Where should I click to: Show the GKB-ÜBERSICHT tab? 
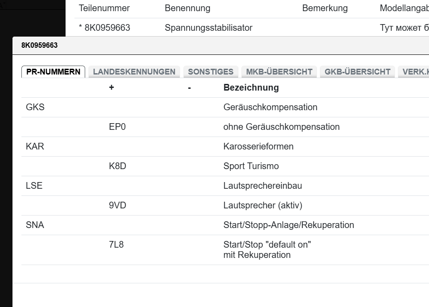[x=357, y=72]
